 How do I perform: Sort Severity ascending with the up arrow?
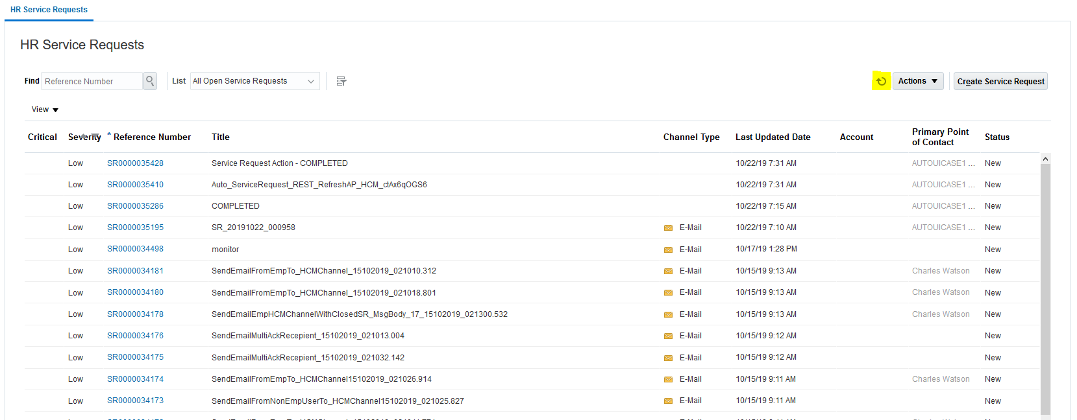tap(84, 135)
